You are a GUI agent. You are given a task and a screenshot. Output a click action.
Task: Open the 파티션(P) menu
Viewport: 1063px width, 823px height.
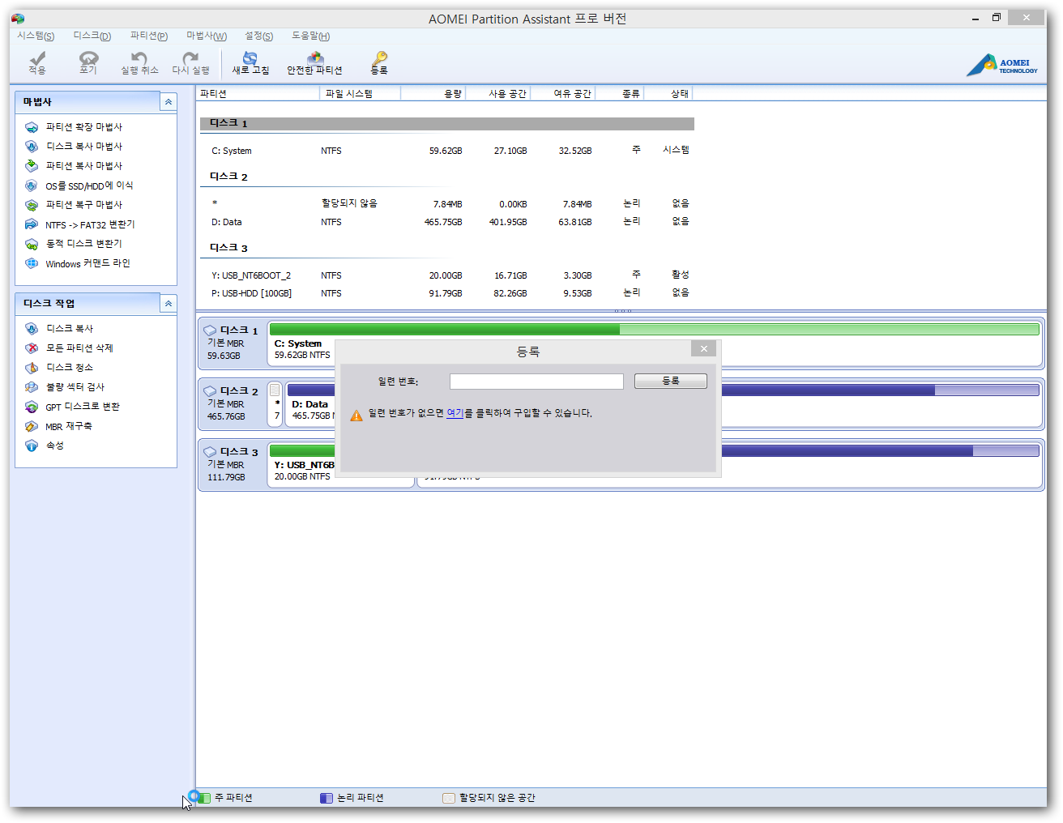148,36
